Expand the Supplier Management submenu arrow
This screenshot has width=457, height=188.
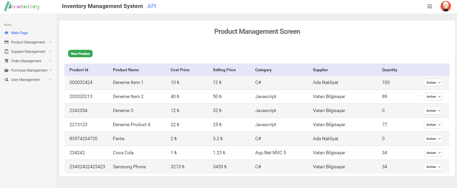[x=50, y=52]
